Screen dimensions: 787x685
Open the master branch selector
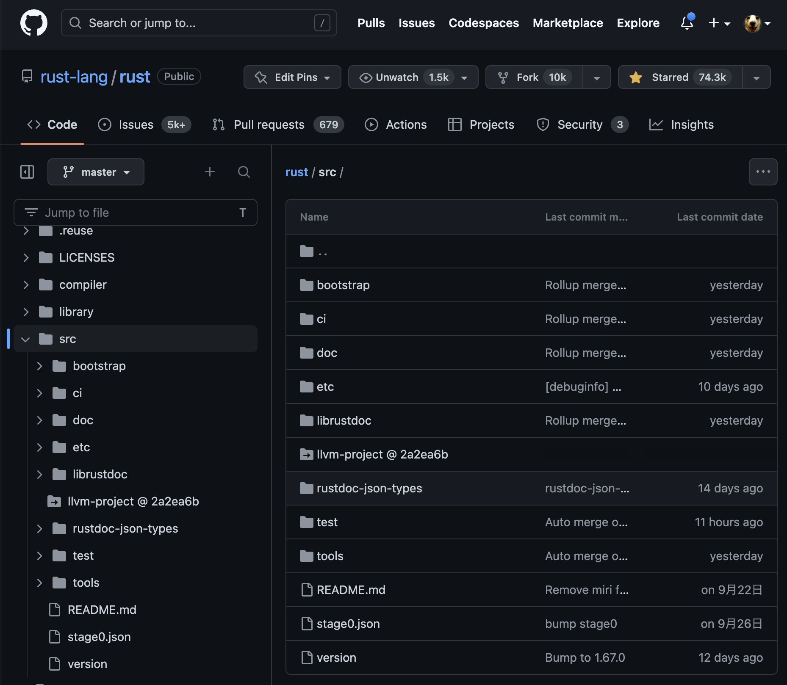click(96, 172)
